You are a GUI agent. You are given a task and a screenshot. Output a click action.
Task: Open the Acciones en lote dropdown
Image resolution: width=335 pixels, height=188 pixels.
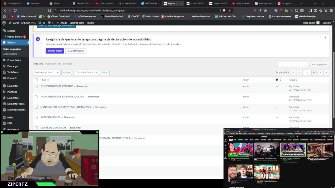(47, 72)
